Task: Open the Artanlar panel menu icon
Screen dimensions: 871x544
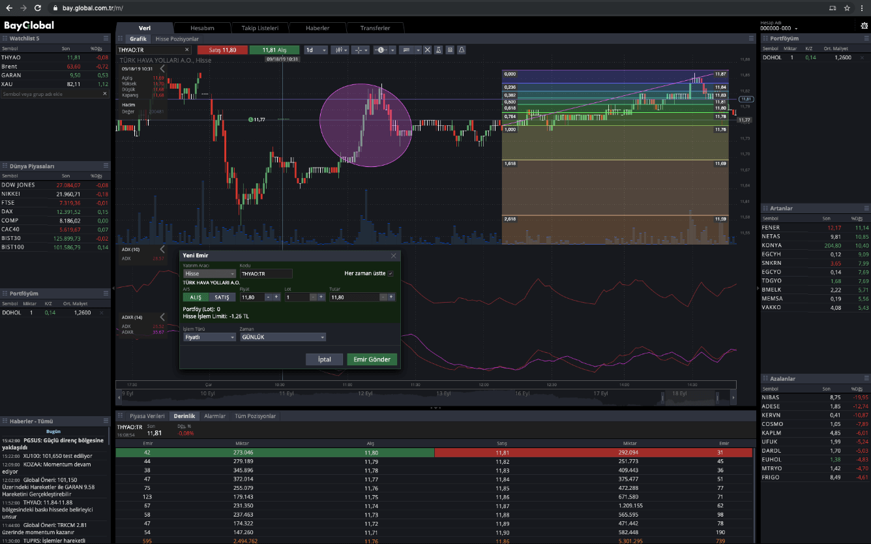Action: pyautogui.click(x=866, y=208)
